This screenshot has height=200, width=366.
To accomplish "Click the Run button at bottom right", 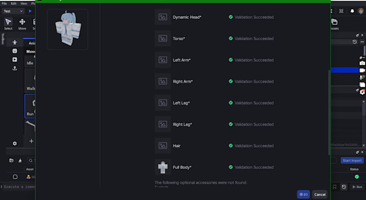I will click(357, 187).
